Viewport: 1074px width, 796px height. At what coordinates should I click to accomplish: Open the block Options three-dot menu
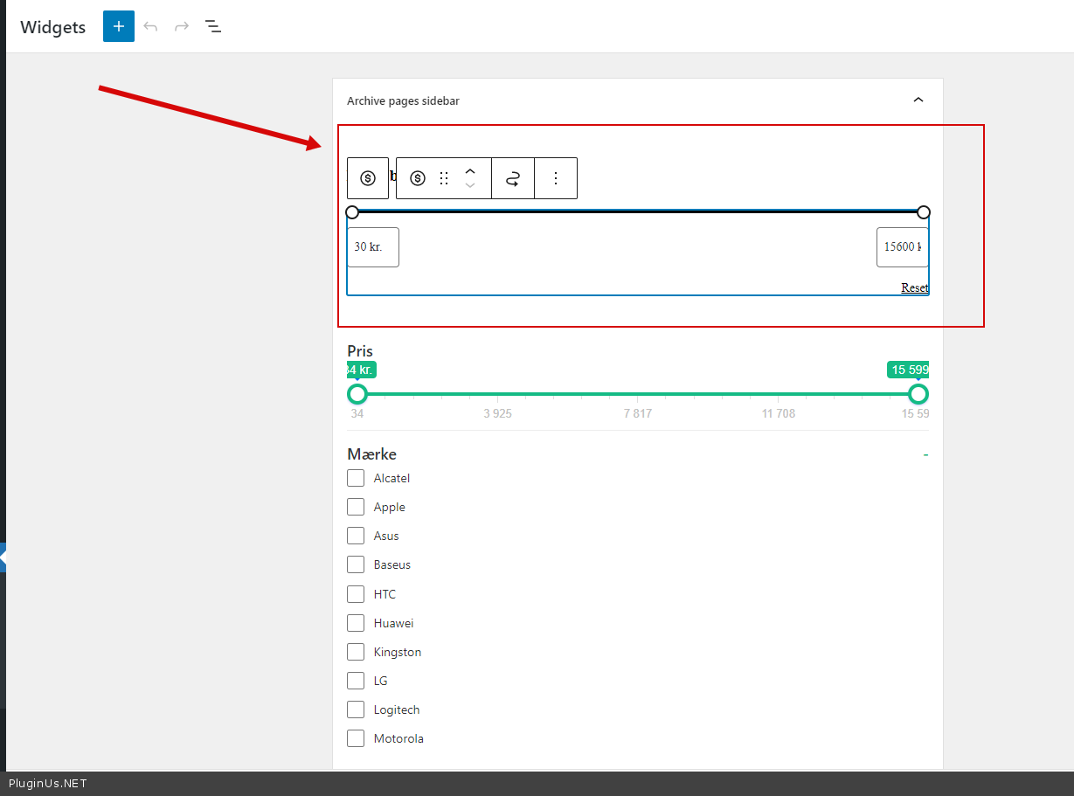tap(556, 178)
